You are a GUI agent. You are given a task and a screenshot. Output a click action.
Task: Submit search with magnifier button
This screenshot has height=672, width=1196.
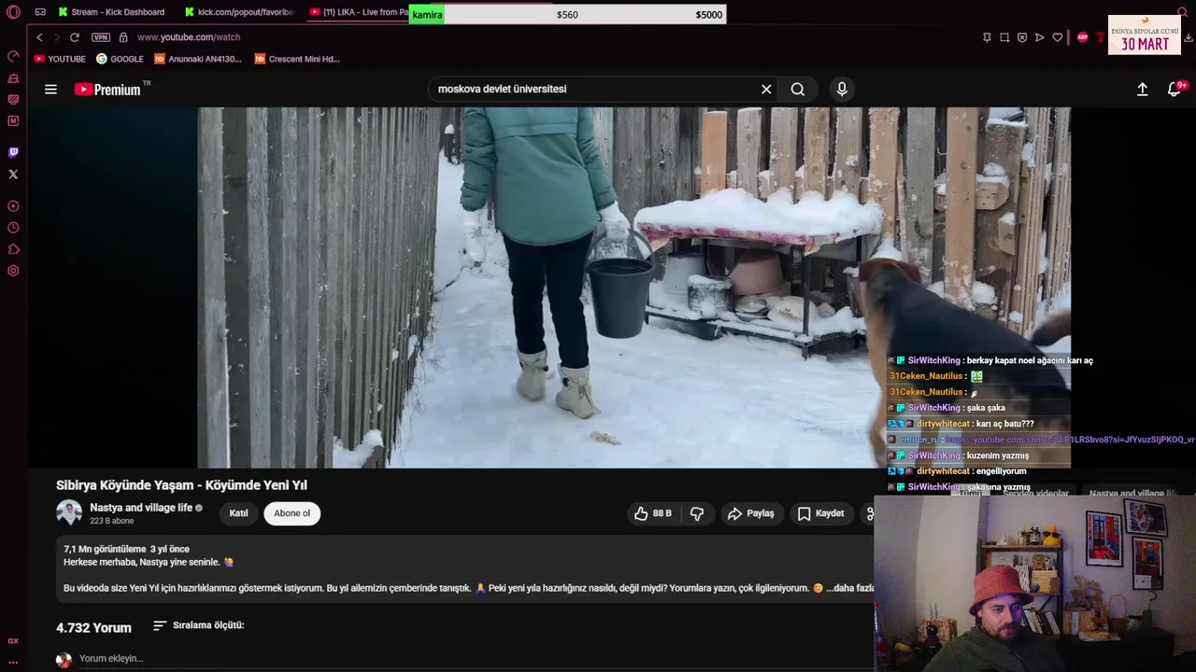pos(797,89)
